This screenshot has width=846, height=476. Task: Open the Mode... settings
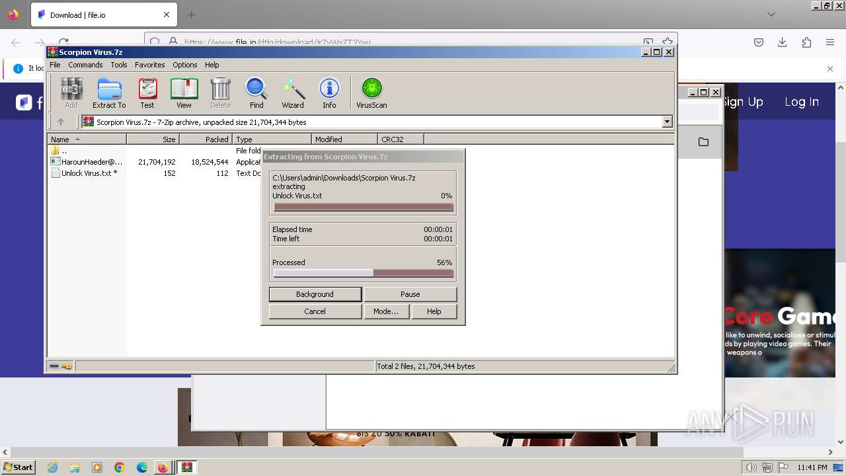(386, 311)
